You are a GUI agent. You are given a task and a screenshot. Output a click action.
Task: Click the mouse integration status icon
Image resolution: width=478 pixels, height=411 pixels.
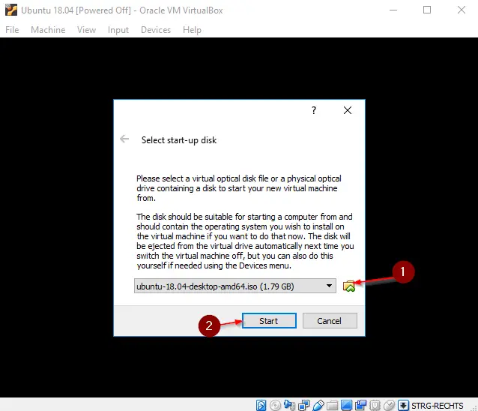coord(390,405)
